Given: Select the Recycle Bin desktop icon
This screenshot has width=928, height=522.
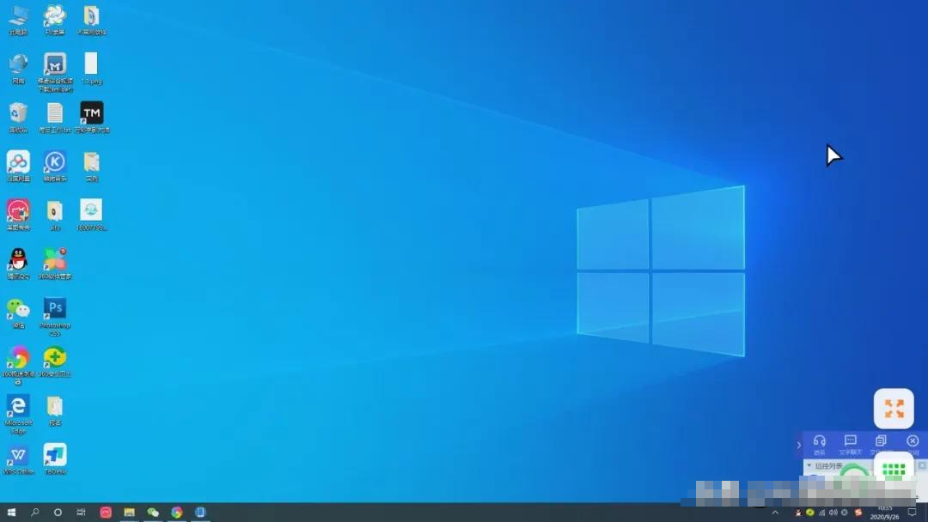Looking at the screenshot, I should tap(18, 117).
